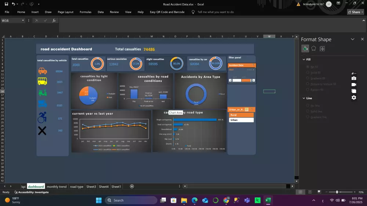367x206 pixels.
Task: Clear filter on Urban_or_Rural slicer
Action: (x=252, y=109)
